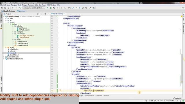The height and width of the screenshot is (104, 185).
Task: Expand the target folder node
Action: click(x=6, y=47)
